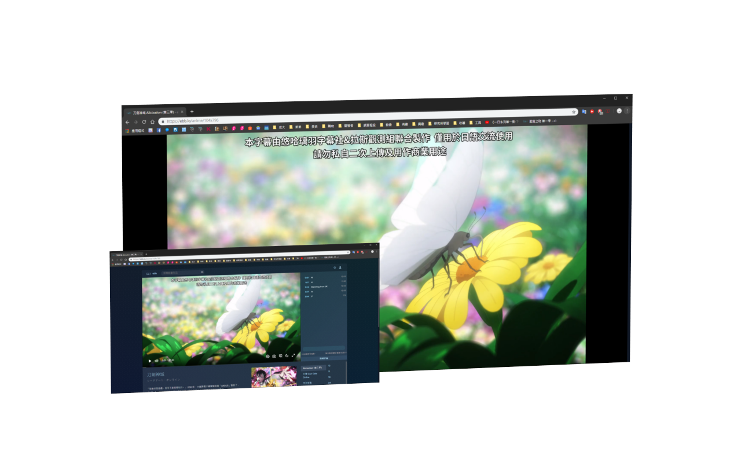The image size is (741, 463).
Task: Open the home page in the large browser window
Action: [x=152, y=122]
